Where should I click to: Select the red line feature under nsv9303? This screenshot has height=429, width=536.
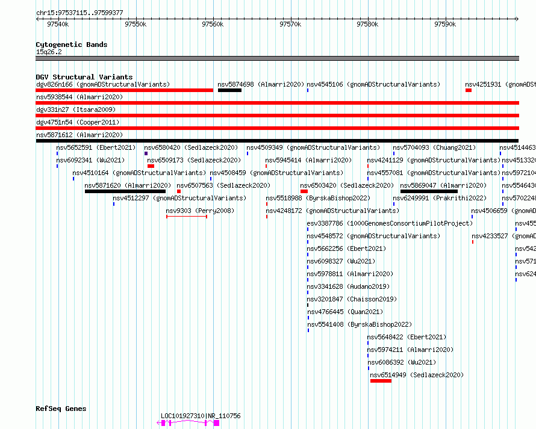pos(187,217)
